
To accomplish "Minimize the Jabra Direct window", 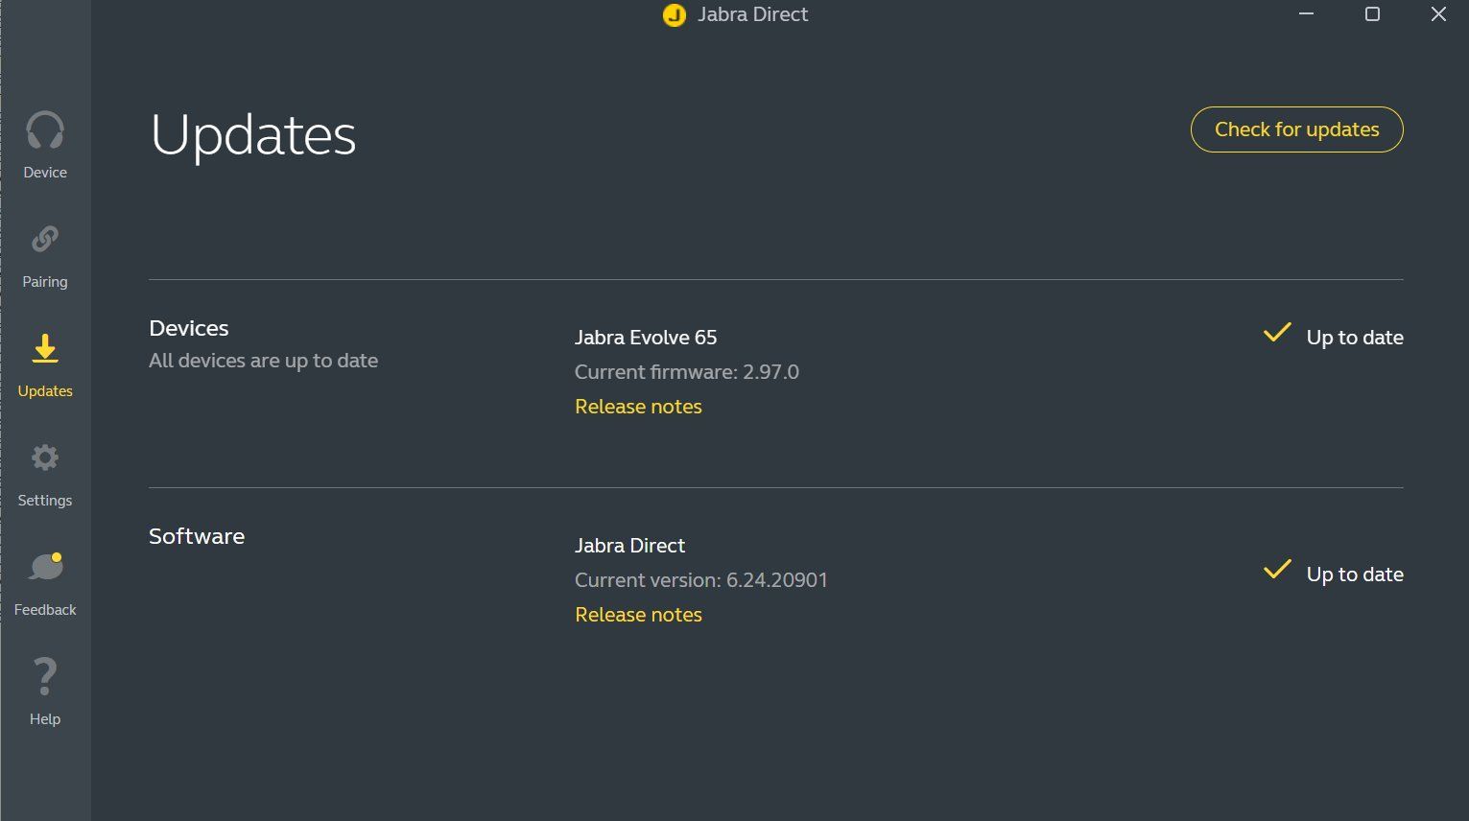I will tap(1306, 14).
